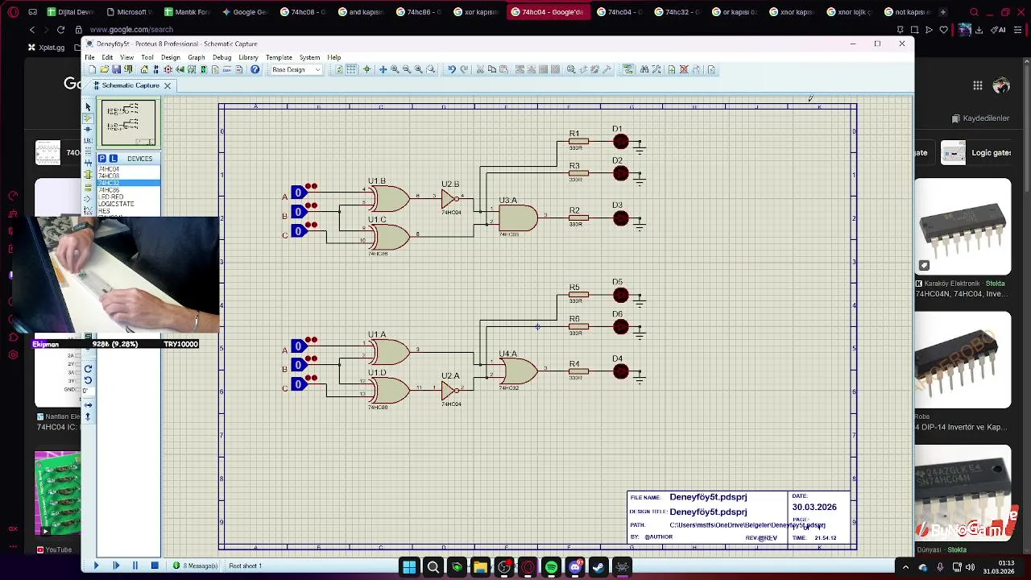1031x580 pixels.
Task: Open Steam from the Windows taskbar
Action: point(598,567)
